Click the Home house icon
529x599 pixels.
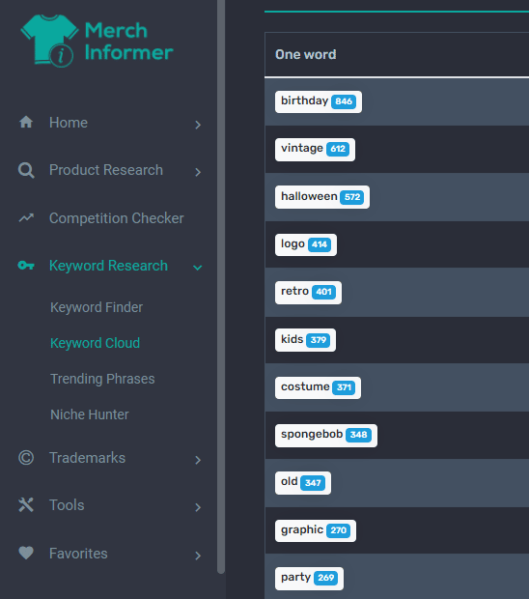[26, 123]
